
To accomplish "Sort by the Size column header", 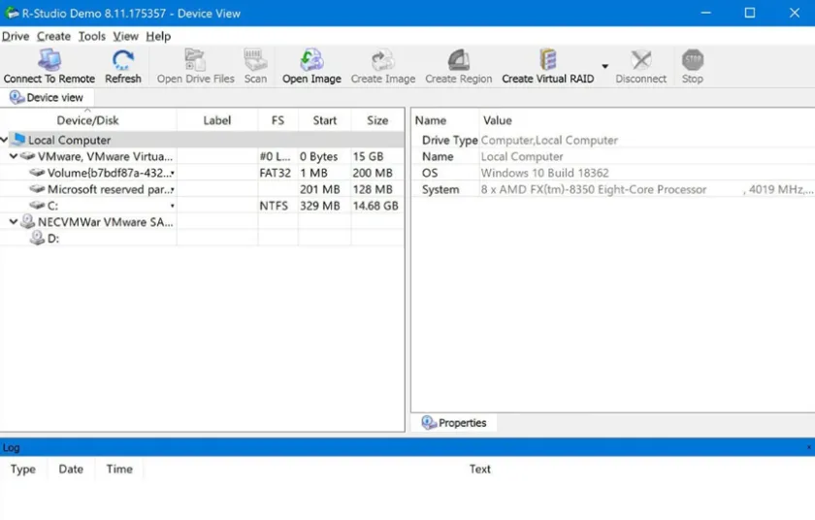I will point(377,120).
